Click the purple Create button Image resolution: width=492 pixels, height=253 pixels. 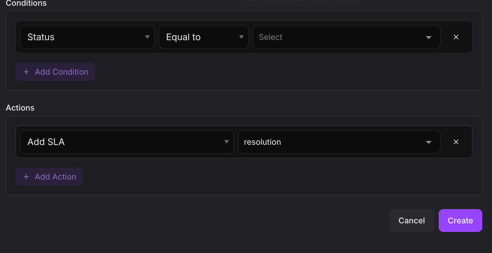pyautogui.click(x=460, y=221)
